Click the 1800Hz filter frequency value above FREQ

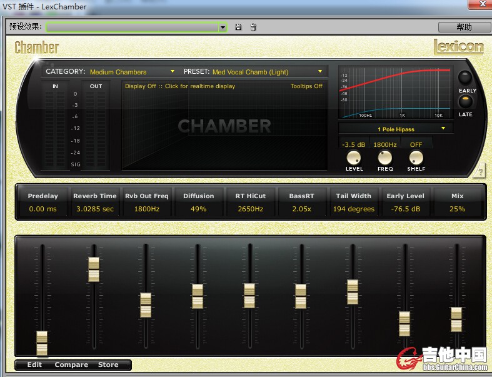(x=385, y=144)
